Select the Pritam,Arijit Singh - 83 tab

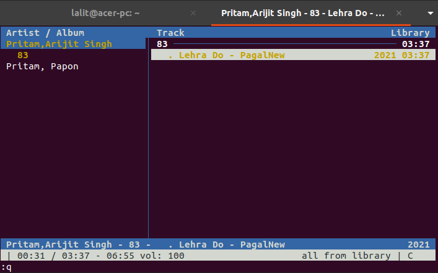(x=303, y=12)
